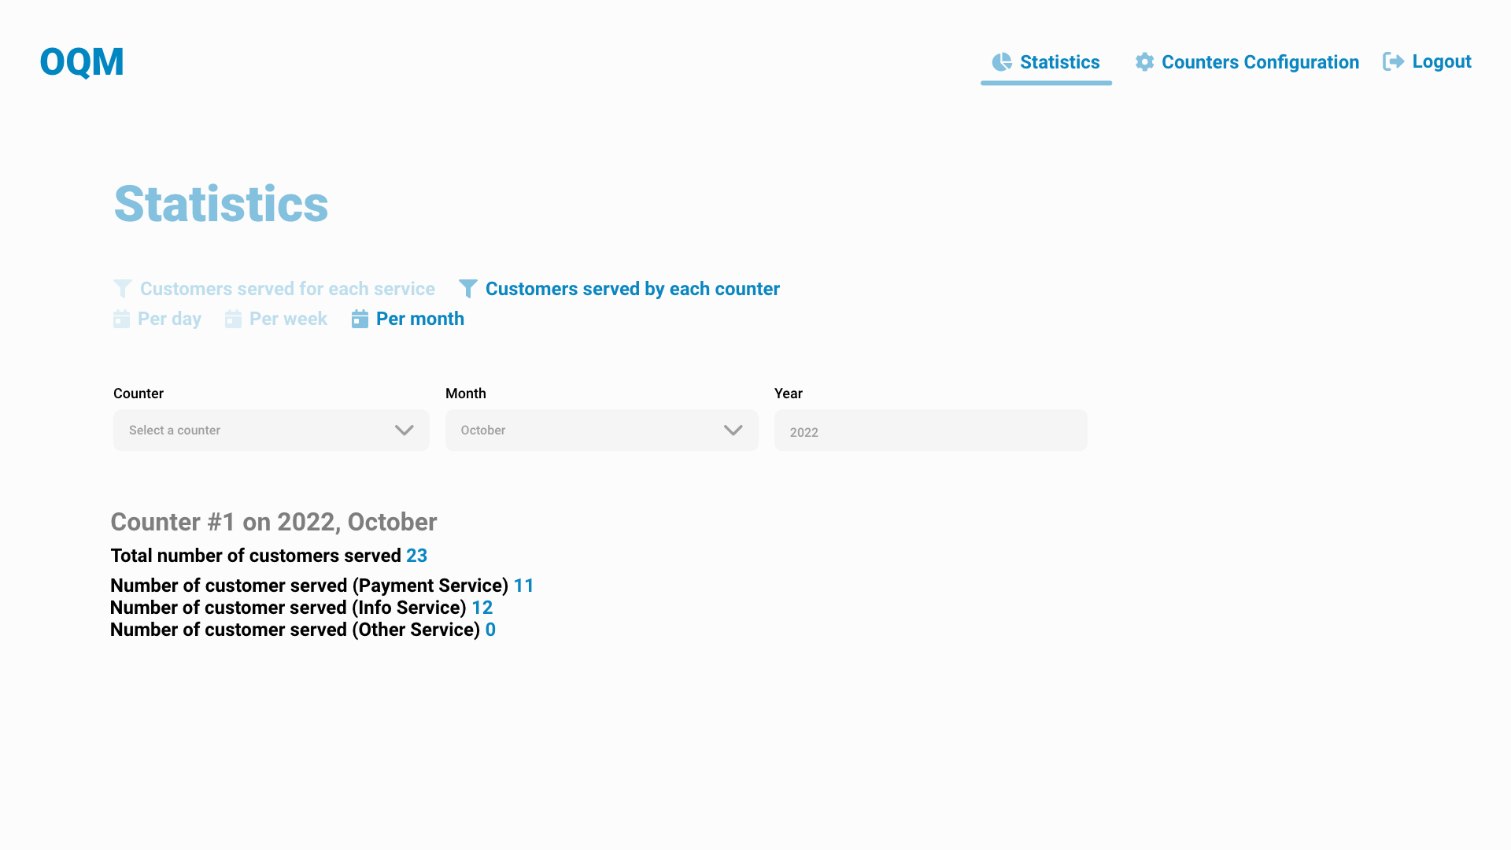Click the Logout button
The width and height of the screenshot is (1511, 850).
[x=1427, y=61]
